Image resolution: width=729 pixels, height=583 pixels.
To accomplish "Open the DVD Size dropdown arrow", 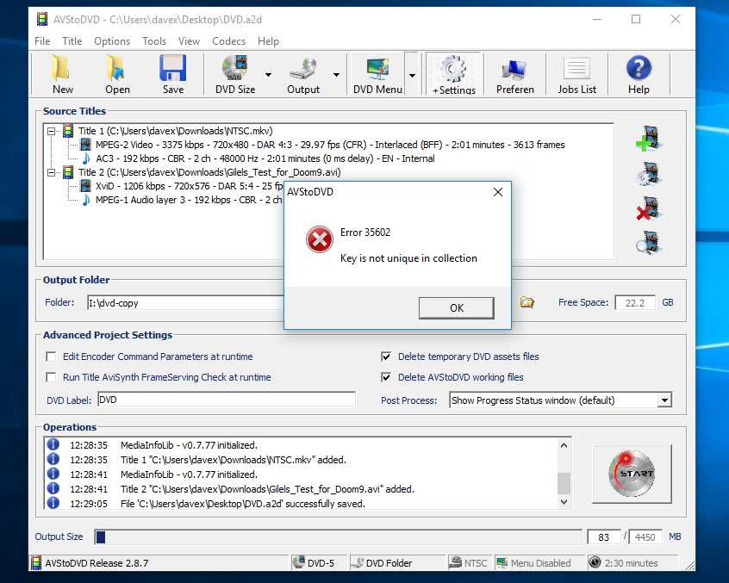I will [268, 75].
